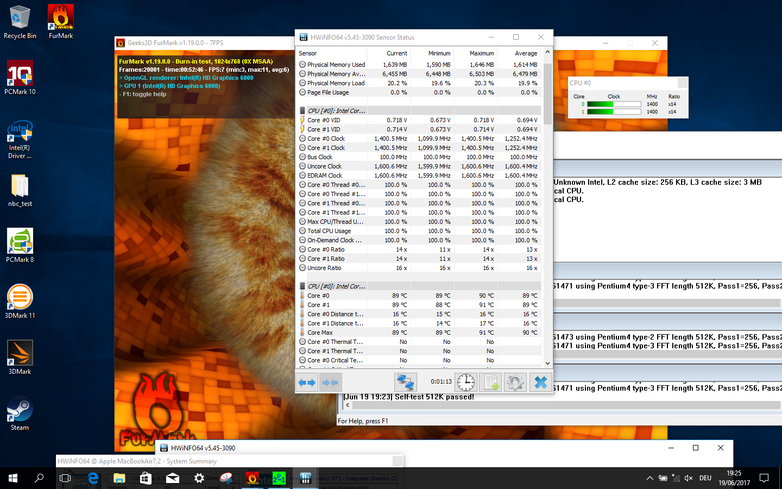Click the Geeks3D FurMark window title bar
782x489 pixels.
click(x=204, y=43)
